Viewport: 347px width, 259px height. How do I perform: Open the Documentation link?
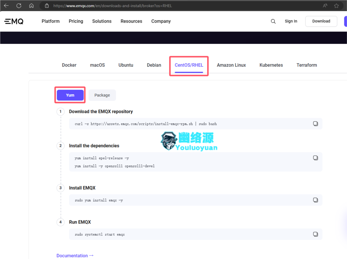75,256
